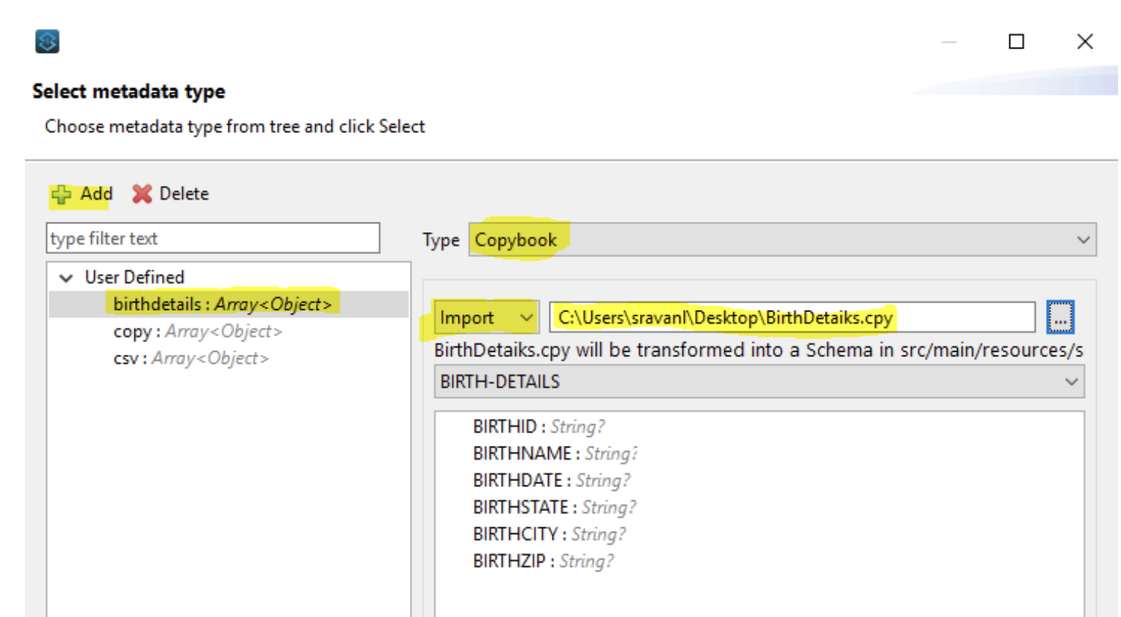
Task: Select the BIRTHZIP String field
Action: click(x=543, y=561)
